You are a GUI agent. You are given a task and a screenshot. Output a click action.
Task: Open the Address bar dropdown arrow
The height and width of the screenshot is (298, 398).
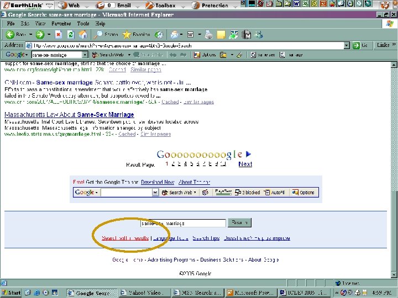pyautogui.click(x=347, y=46)
